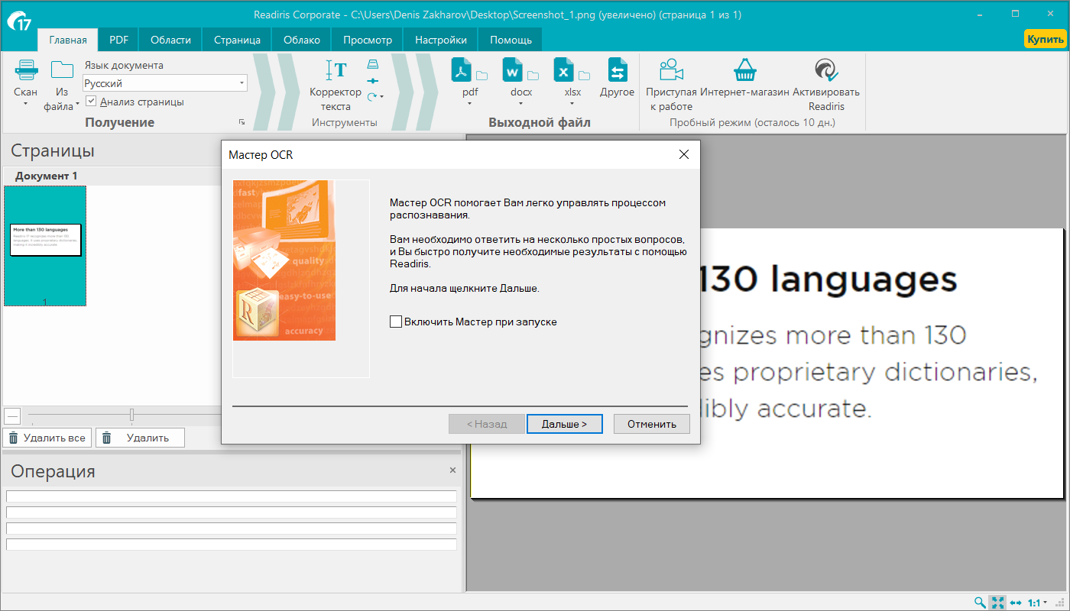Select pdf output file icon
Viewport: 1070px width, 611px height.
tap(463, 70)
